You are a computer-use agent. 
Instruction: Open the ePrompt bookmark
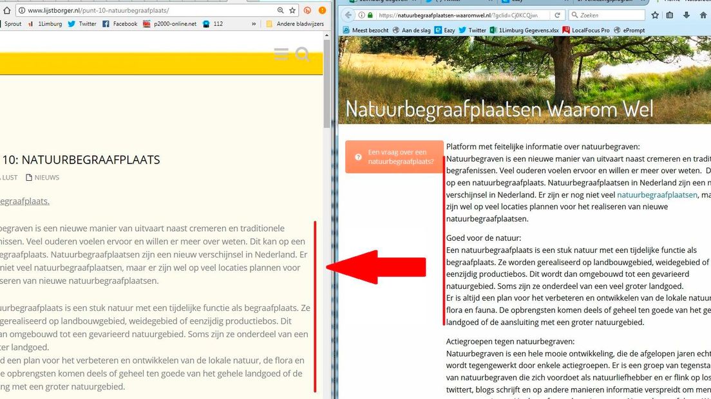(629, 30)
